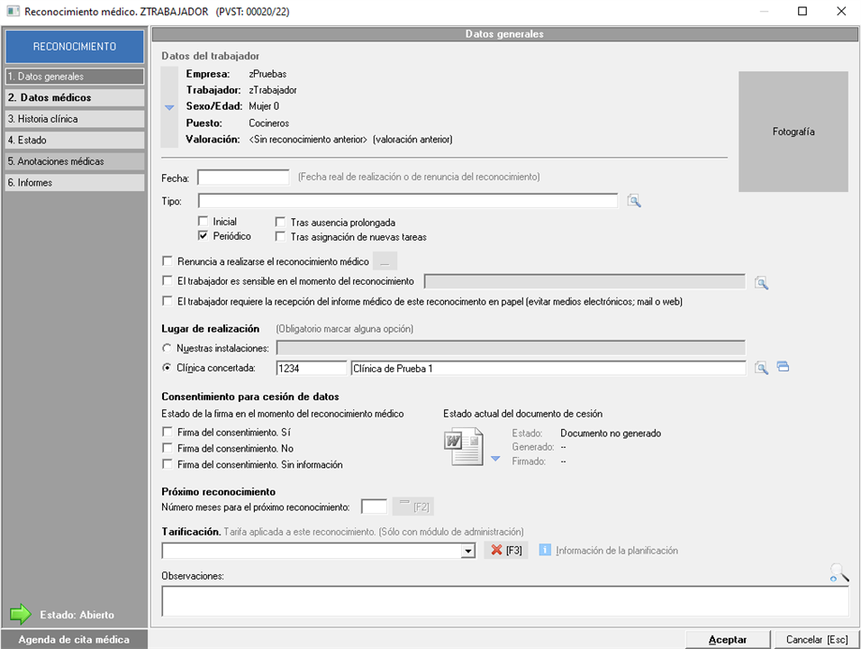Expand the worker data panel arrow

[x=169, y=106]
